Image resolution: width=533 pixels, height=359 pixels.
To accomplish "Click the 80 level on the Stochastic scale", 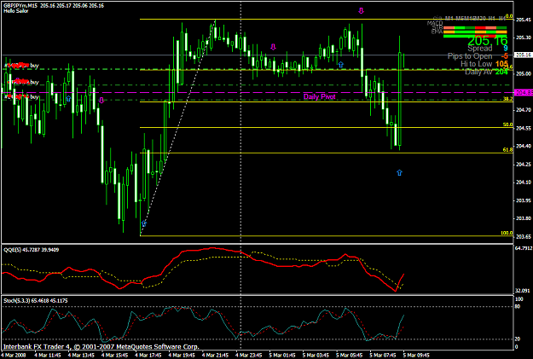I will (x=518, y=306).
